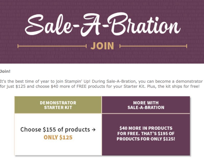Image resolution: width=204 pixels, height=158 pixels.
Task: Click the Choose $155 of products text
Action: click(55, 130)
